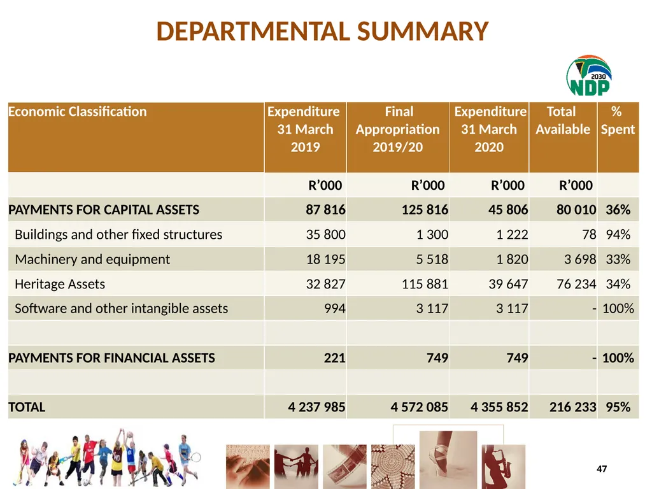The height and width of the screenshot is (489, 652).
Task: Click Software and other intangible assets label
Action: (x=122, y=309)
